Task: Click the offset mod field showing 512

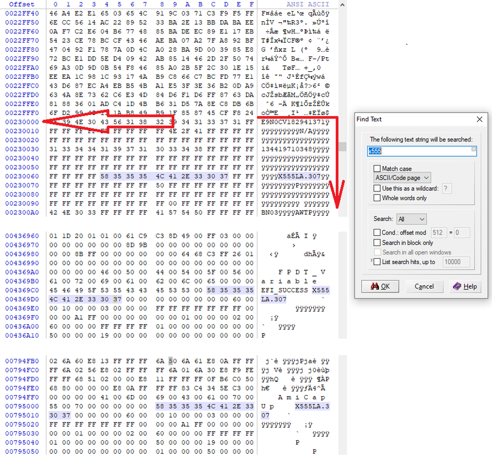Action: click(x=438, y=232)
